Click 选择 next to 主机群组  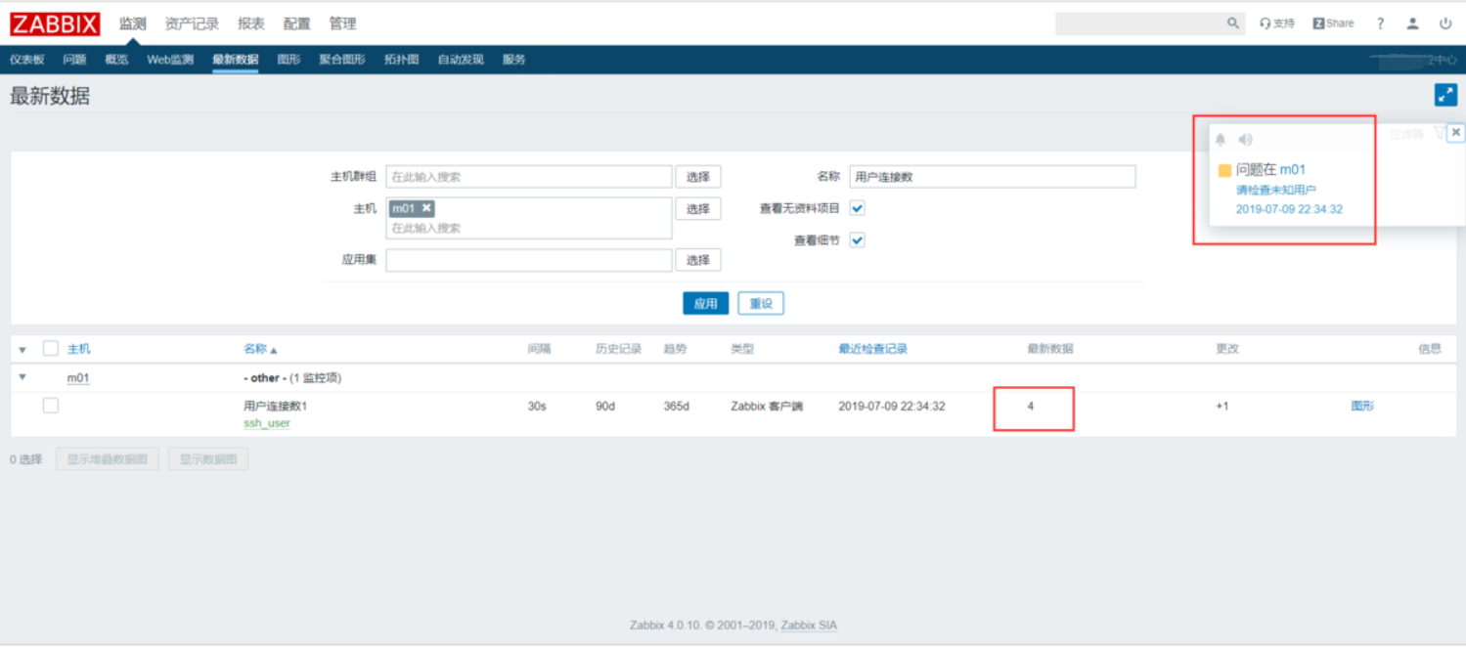click(698, 177)
